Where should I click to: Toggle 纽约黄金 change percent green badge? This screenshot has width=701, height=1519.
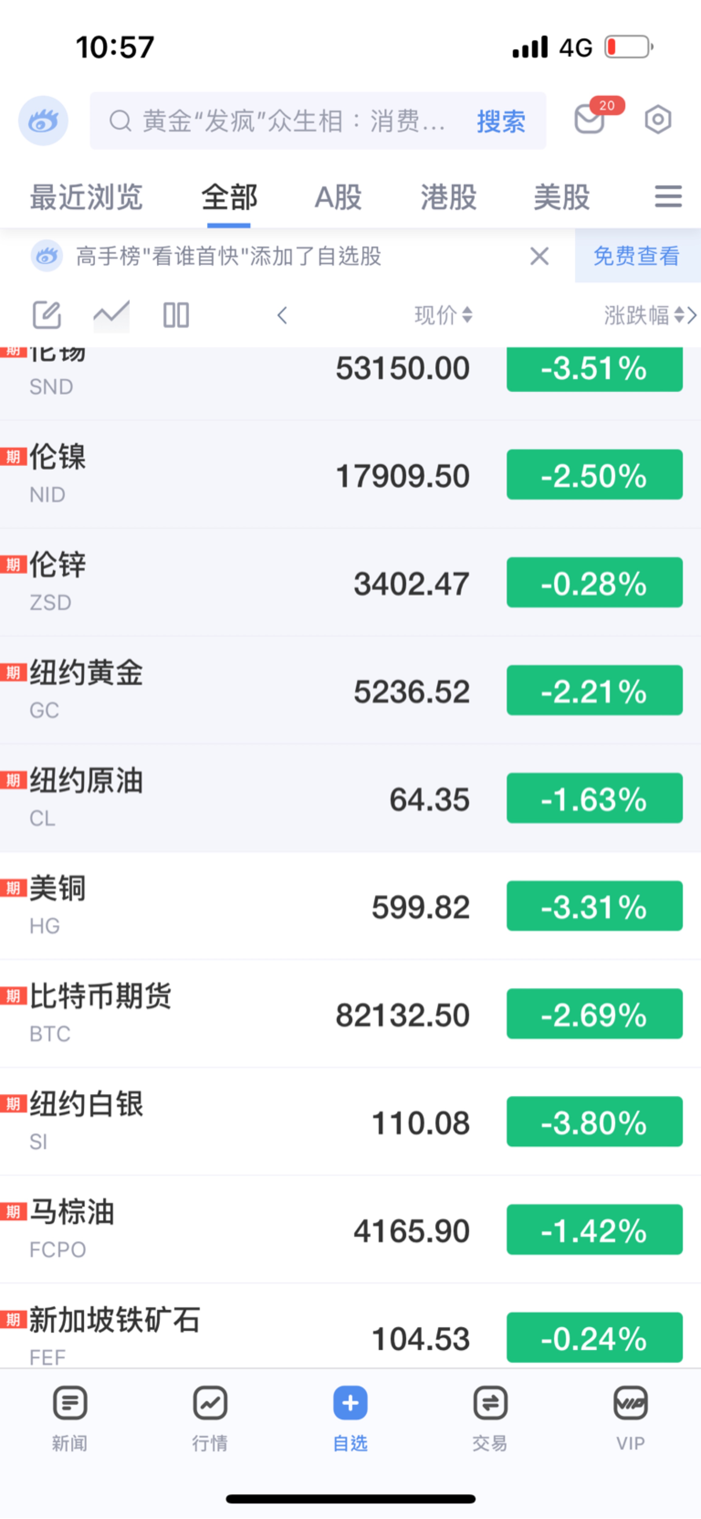[594, 691]
